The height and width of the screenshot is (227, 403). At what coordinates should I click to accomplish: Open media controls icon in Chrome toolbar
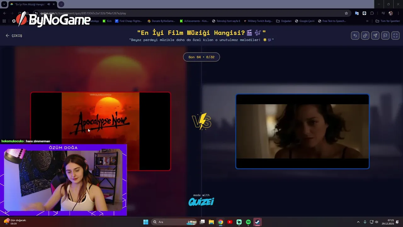pos(383,13)
